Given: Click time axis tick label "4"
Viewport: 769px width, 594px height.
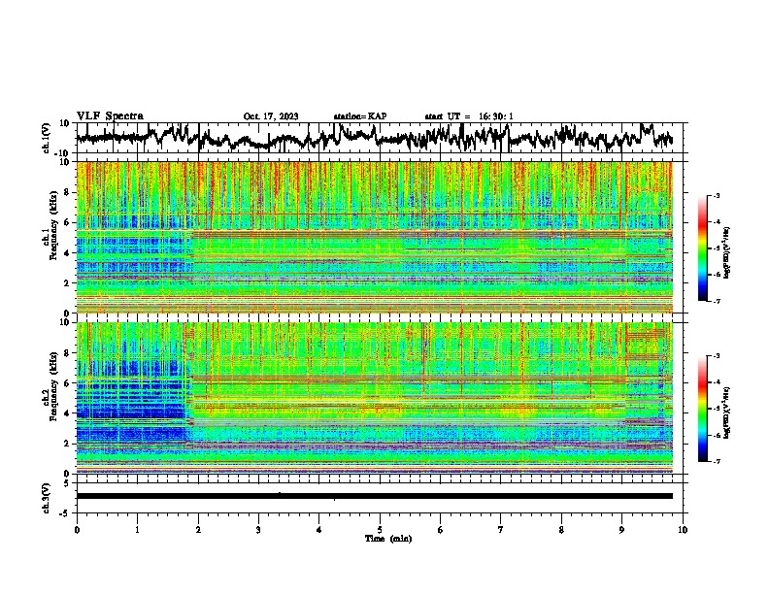Looking at the screenshot, I should point(318,530).
